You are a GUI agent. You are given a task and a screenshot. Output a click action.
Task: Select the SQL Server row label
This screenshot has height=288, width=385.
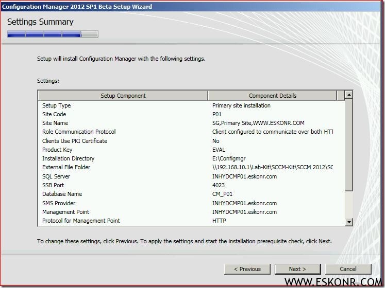56,176
